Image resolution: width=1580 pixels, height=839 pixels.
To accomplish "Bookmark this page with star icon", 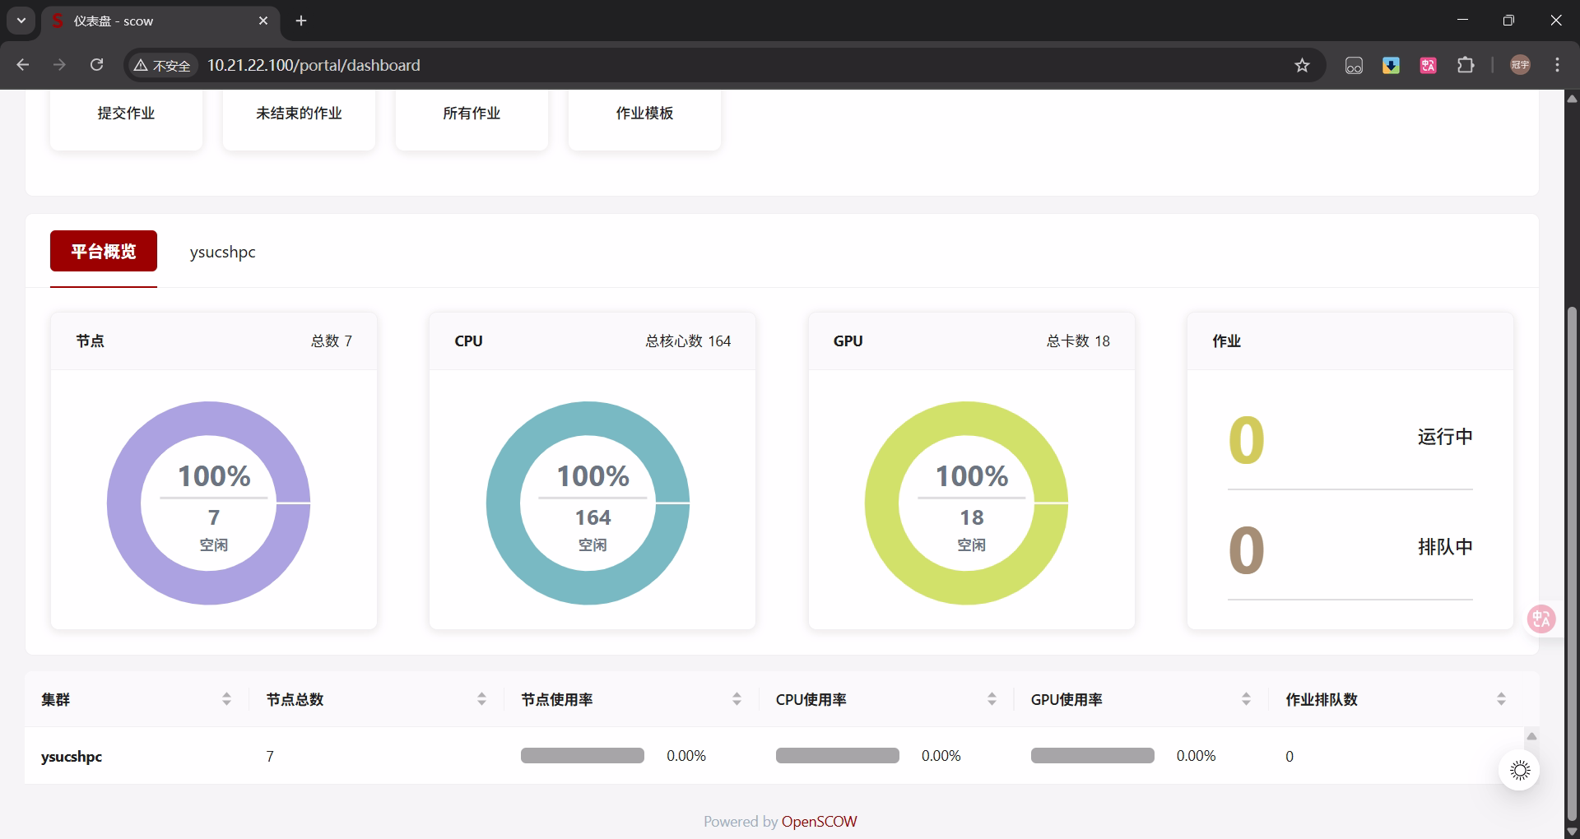I will click(x=1302, y=65).
